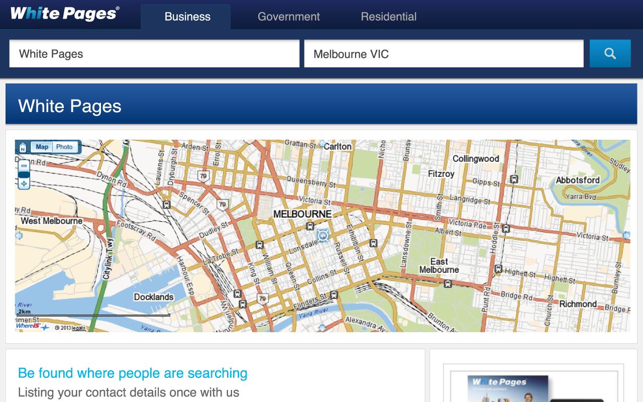643x402 pixels.
Task: Focus the 'White Pages' search name field
Action: [154, 54]
